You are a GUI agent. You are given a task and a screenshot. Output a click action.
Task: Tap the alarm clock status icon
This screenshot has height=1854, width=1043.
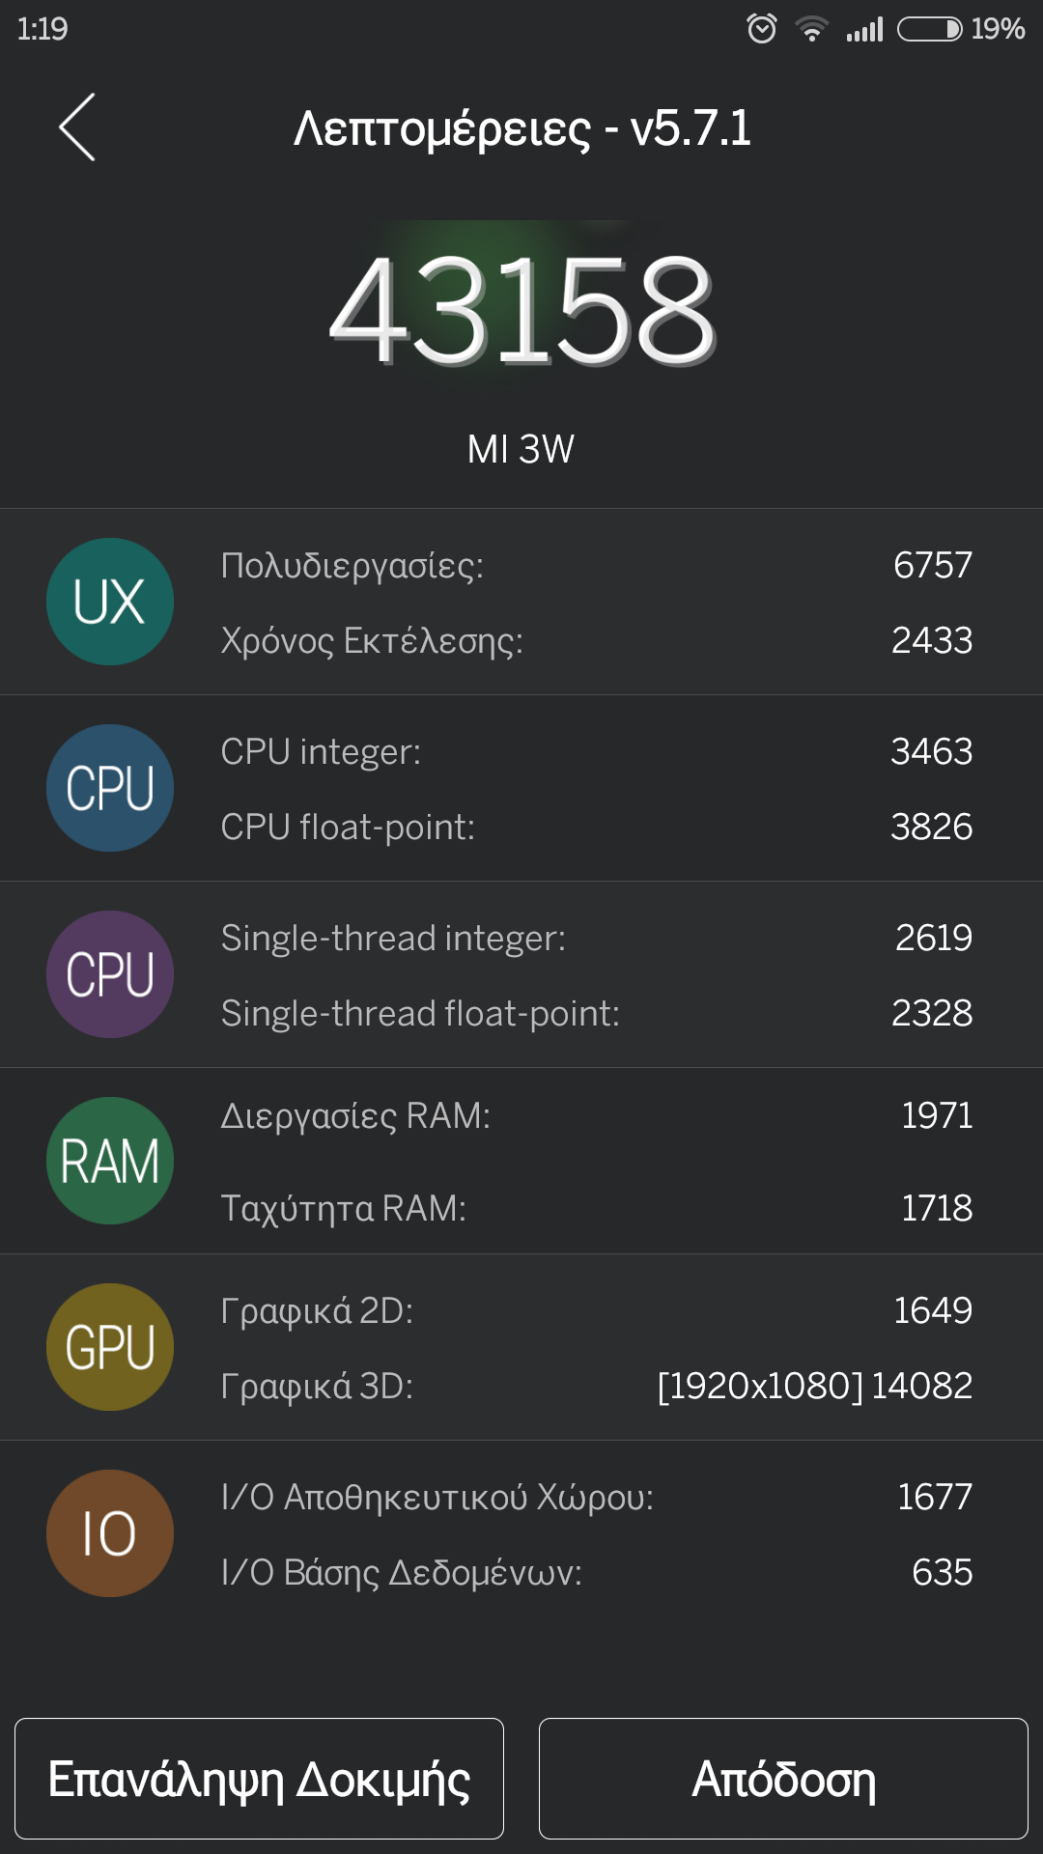click(x=762, y=29)
